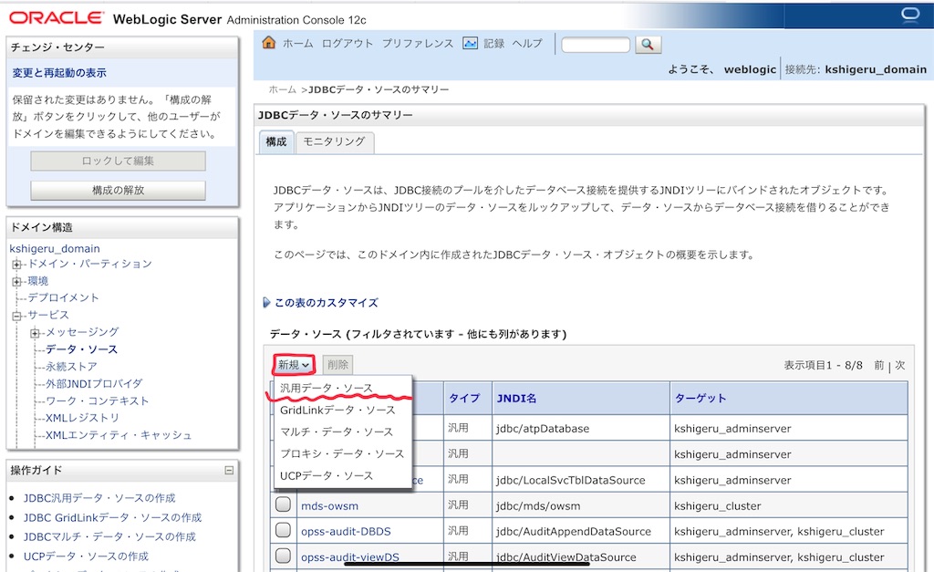The width and height of the screenshot is (934, 572).
Task: Sort by the タイプ column header
Action: [x=464, y=398]
